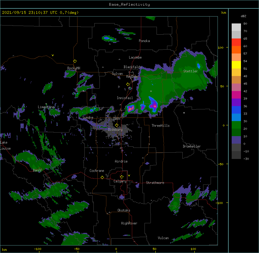Click the white plus marker north of Drumheller

point(184,113)
